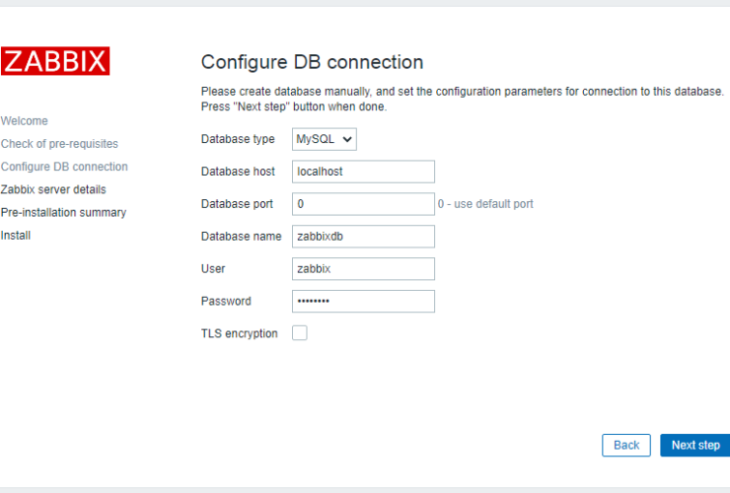The width and height of the screenshot is (730, 493).
Task: Focus the Password input box
Action: (363, 301)
